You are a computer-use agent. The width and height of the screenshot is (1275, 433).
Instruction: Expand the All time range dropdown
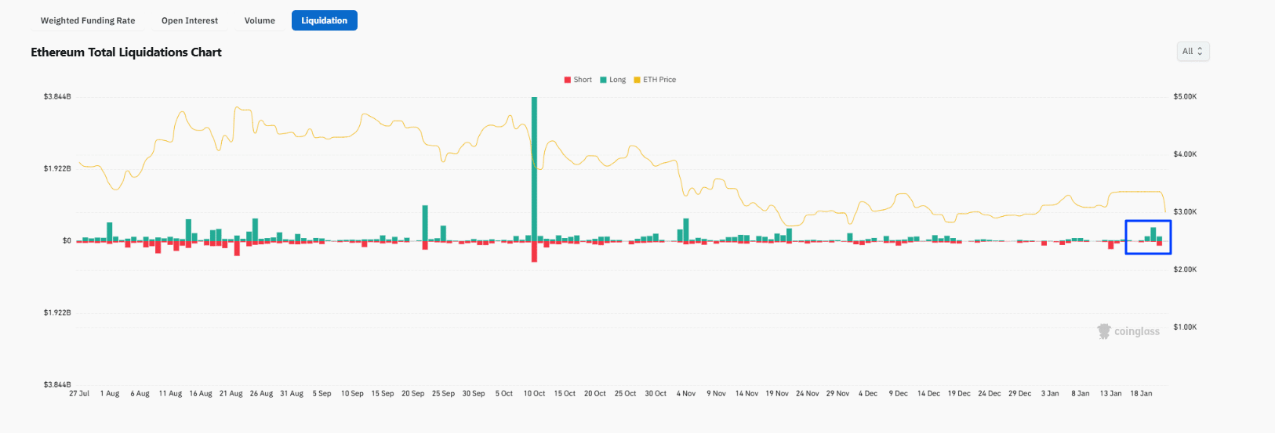tap(1192, 52)
